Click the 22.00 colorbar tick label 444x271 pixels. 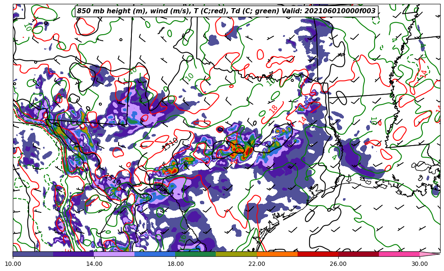[257, 264]
